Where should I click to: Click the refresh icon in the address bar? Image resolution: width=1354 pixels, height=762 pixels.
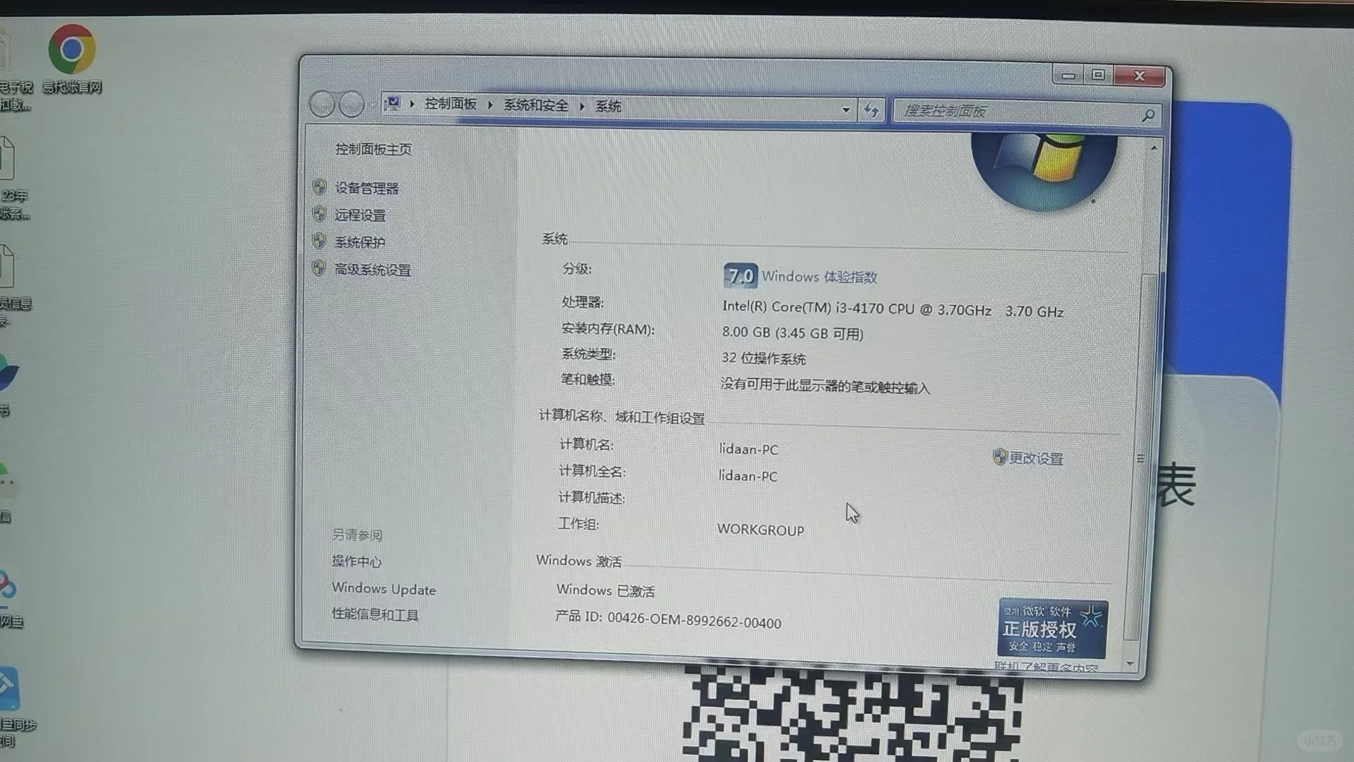point(872,110)
